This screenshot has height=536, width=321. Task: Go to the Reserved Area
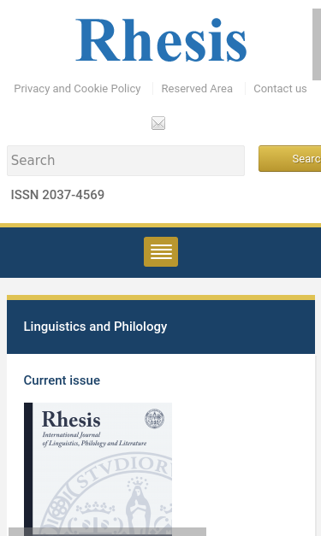197,89
